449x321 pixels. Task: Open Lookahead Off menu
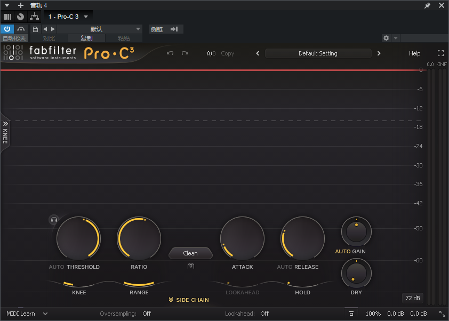tap(264, 314)
